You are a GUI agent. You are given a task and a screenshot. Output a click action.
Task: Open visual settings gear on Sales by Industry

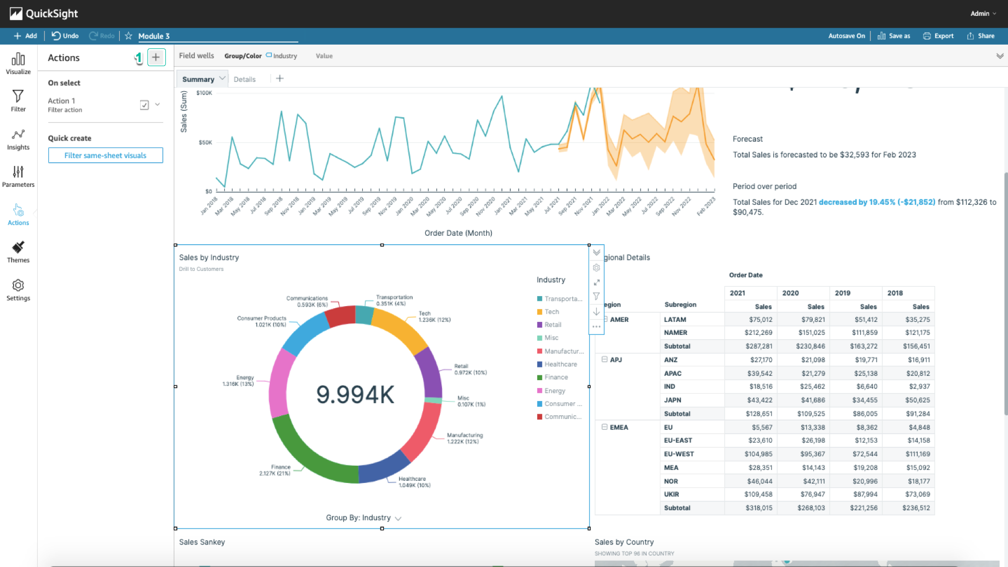pyautogui.click(x=596, y=268)
